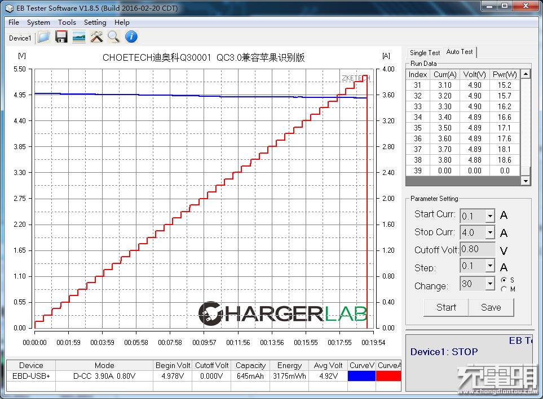Image resolution: width=543 pixels, height=399 pixels.
Task: Select Run Data row index 37
Action: [x=463, y=149]
